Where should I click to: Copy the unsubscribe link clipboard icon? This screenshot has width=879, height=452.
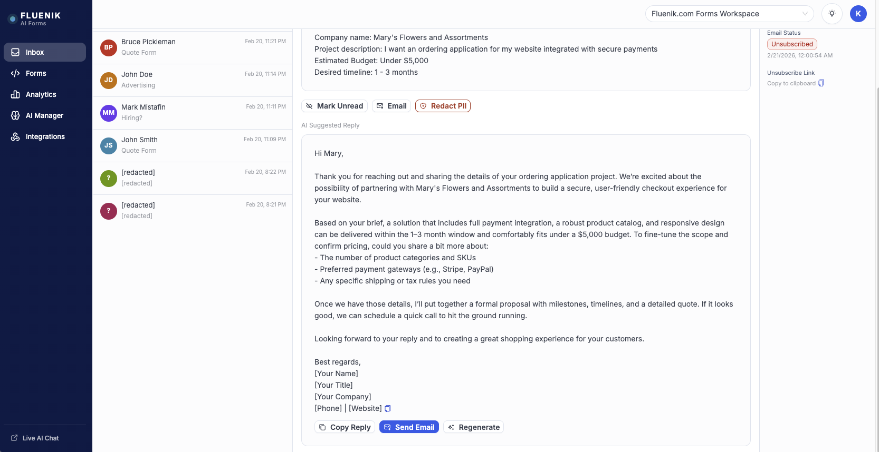[821, 83]
